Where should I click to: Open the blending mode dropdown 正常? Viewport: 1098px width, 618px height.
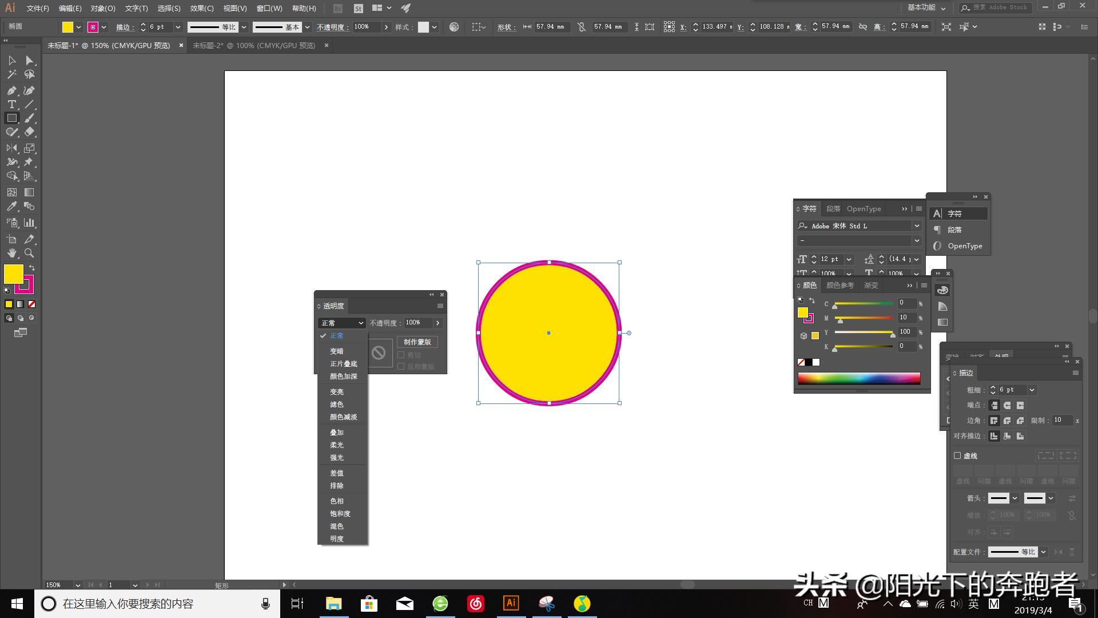point(341,323)
